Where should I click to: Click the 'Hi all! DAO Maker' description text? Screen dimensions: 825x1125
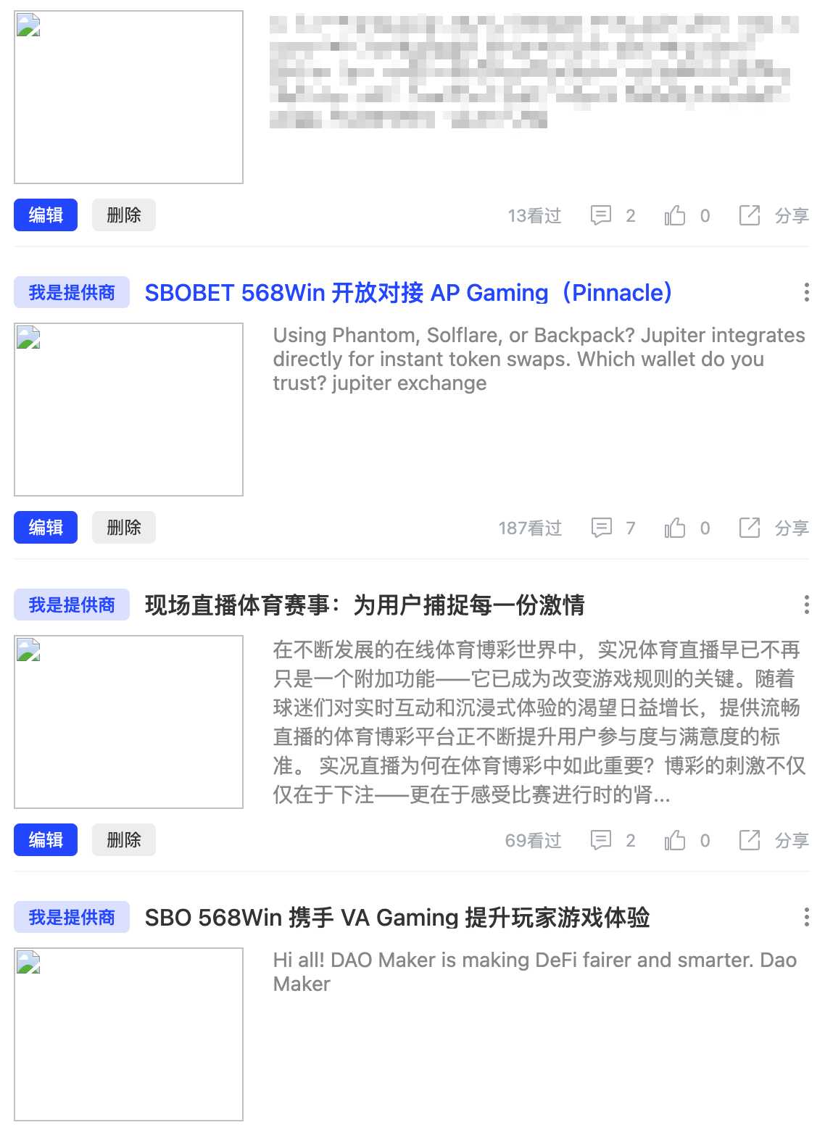point(534,972)
